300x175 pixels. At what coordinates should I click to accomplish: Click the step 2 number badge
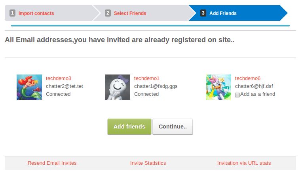108,13
